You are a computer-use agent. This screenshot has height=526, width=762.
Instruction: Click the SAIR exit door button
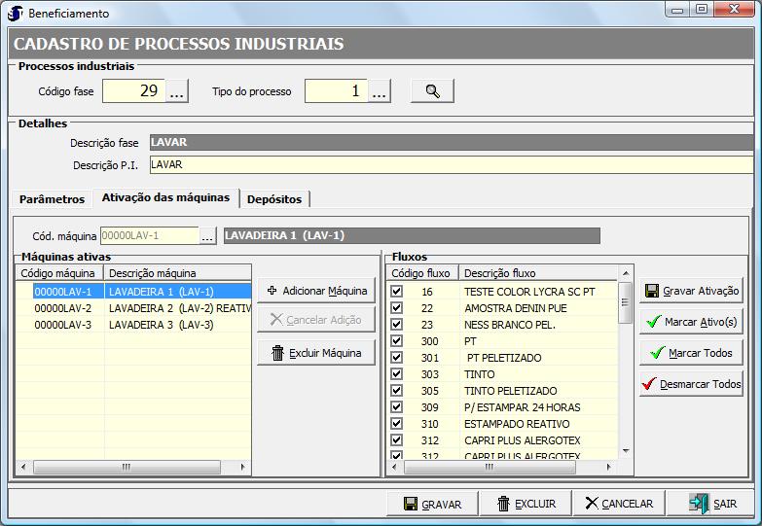click(x=714, y=504)
